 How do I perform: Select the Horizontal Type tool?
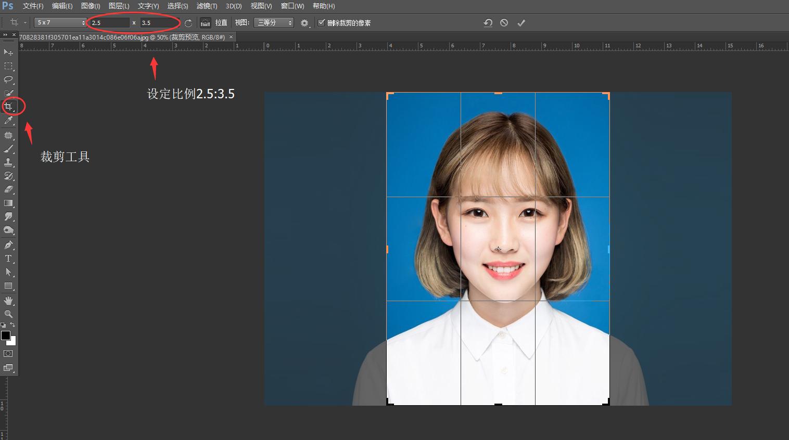click(8, 258)
